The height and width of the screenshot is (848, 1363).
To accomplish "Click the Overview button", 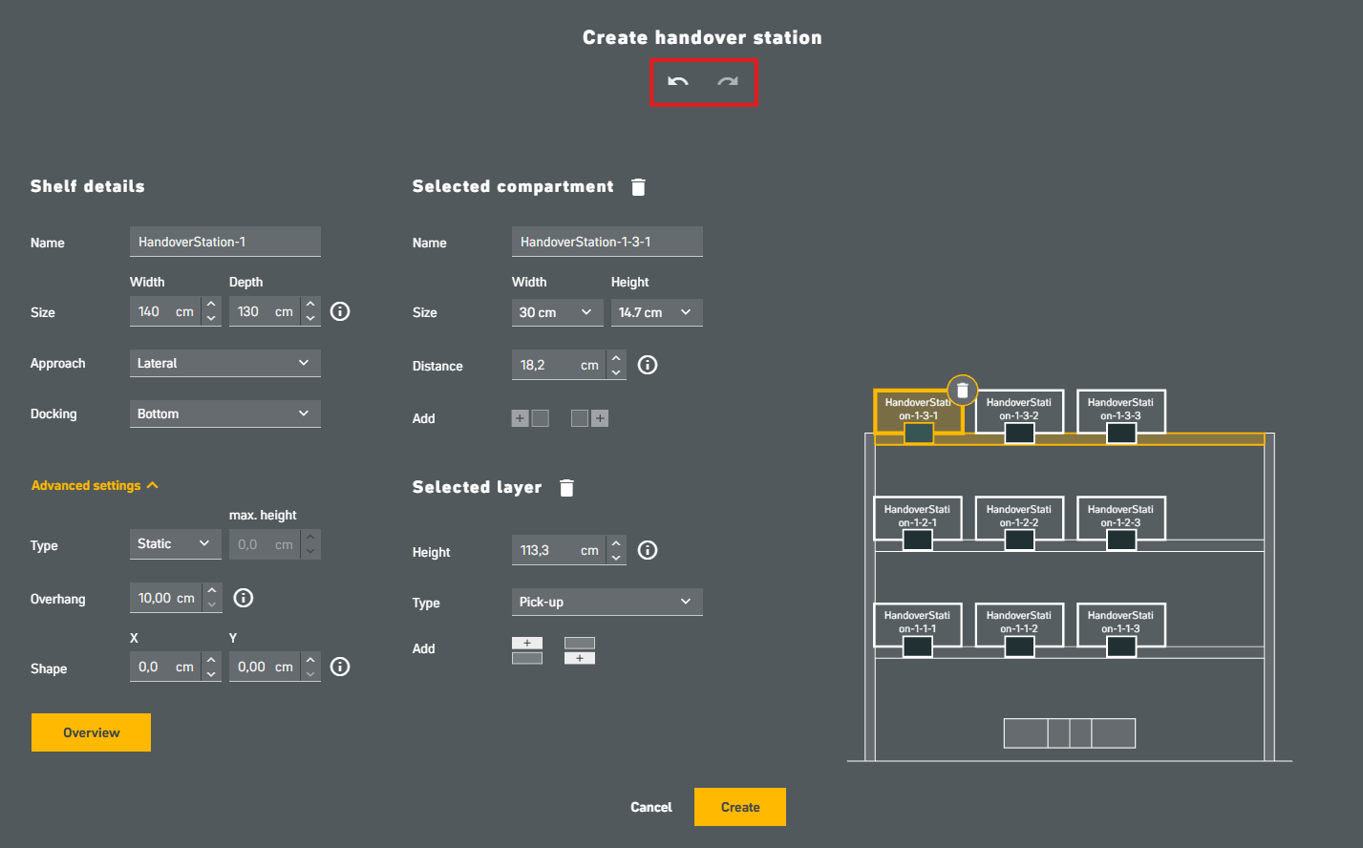I will [x=92, y=732].
